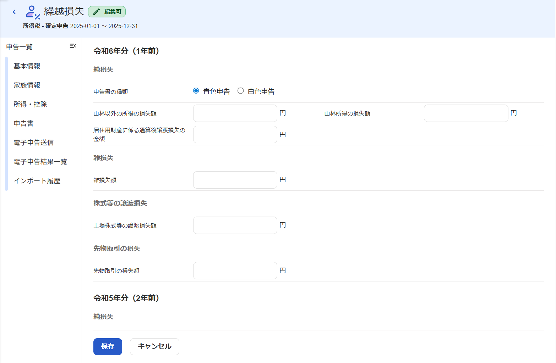556x363 pixels.
Task: Click the 申告書の種類 label
Action: click(x=110, y=92)
